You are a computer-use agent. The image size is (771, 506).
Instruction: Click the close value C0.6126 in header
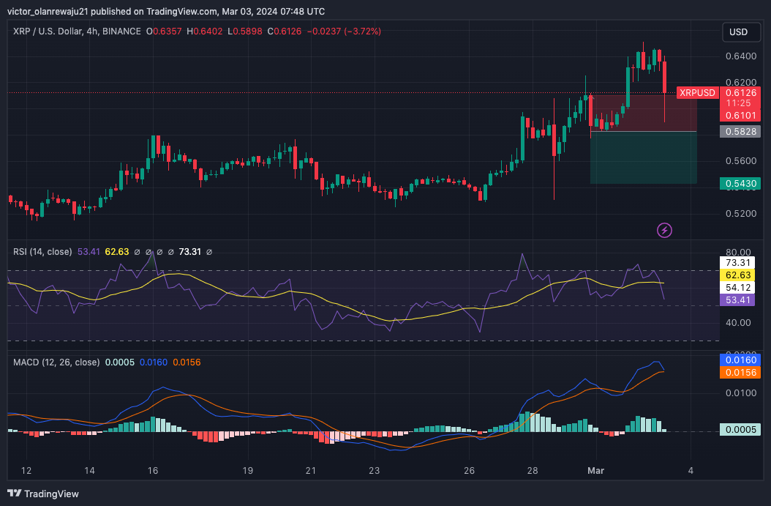285,31
